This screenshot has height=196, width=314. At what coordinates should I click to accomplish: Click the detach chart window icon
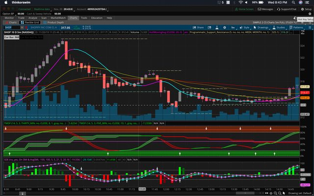click(x=209, y=27)
